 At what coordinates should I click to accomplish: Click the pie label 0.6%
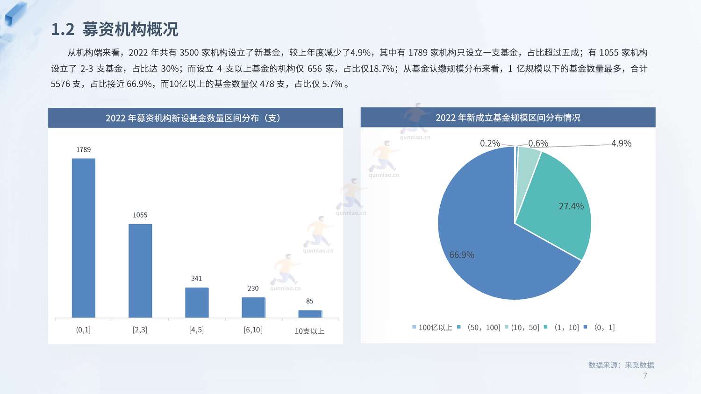click(538, 143)
